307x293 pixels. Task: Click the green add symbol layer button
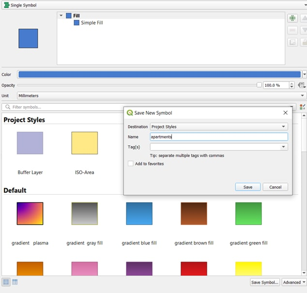[292, 18]
